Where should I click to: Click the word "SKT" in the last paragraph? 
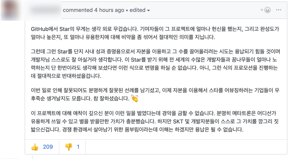pos(178,122)
